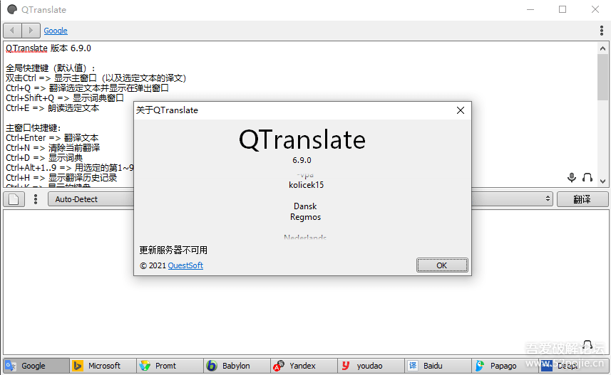Click the forward navigation arrow
The image size is (611, 375).
coord(31,31)
